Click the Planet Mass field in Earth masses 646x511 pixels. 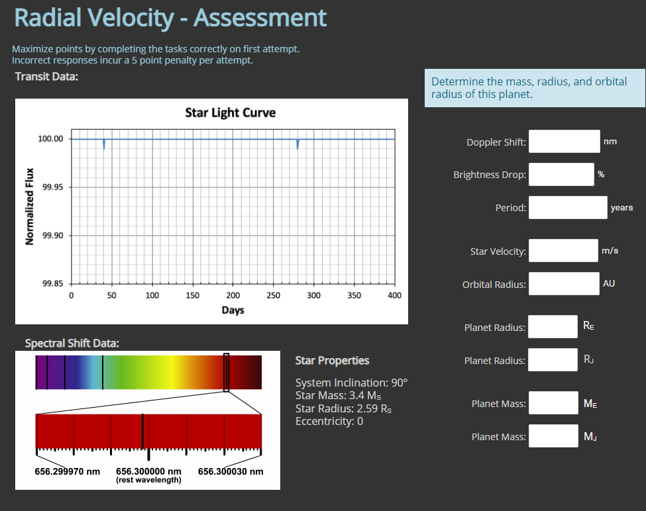pos(553,402)
